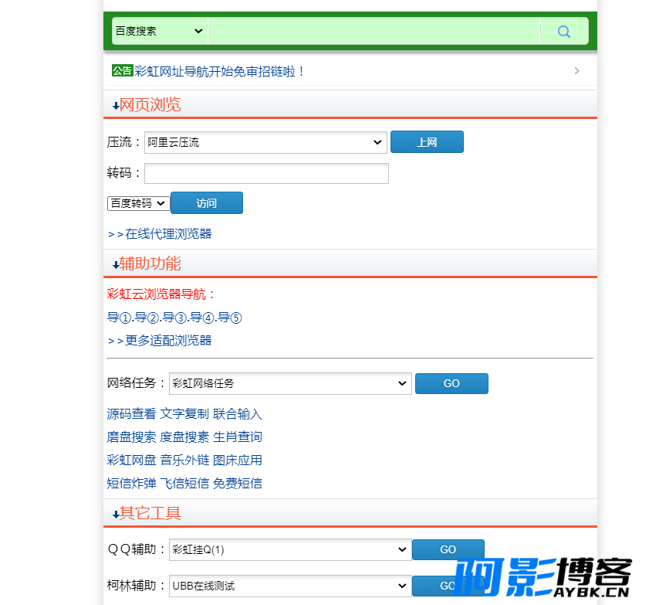This screenshot has height=605, width=649.
Task: Open the 导② link
Action: tap(147, 318)
